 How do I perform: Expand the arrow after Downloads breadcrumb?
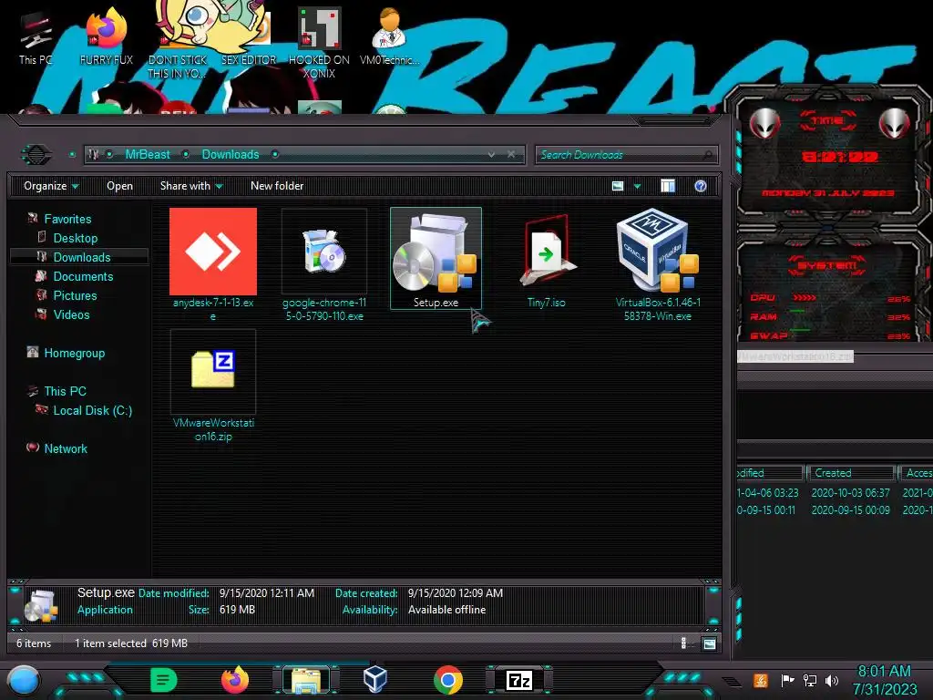(275, 155)
